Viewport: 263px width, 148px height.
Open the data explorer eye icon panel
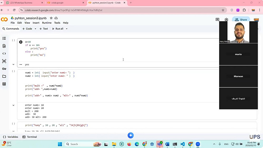[4, 61]
